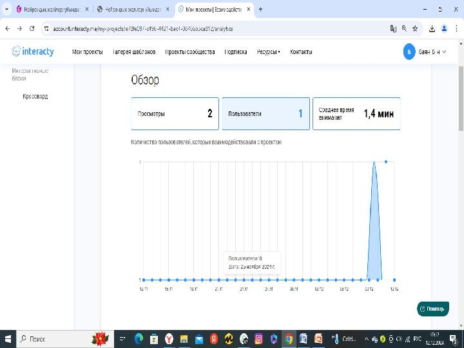Image resolution: width=464 pixels, height=348 pixels.
Task: Select the Просмотры stats card
Action: 175,113
